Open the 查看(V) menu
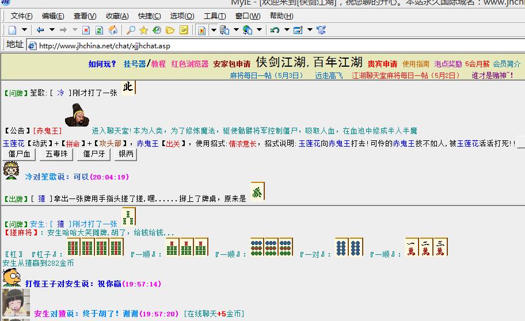This screenshot has width=525, height=321. click(x=85, y=16)
